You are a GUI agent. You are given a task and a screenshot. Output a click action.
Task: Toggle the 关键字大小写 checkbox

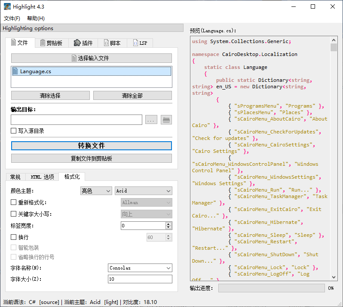[x=14, y=214]
